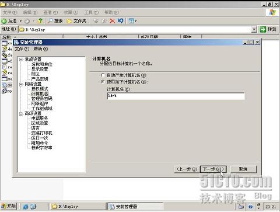Image resolution: width=280 pixels, height=212 pixels.
Task: Minimize the 安装管理器 window
Action: point(246,42)
